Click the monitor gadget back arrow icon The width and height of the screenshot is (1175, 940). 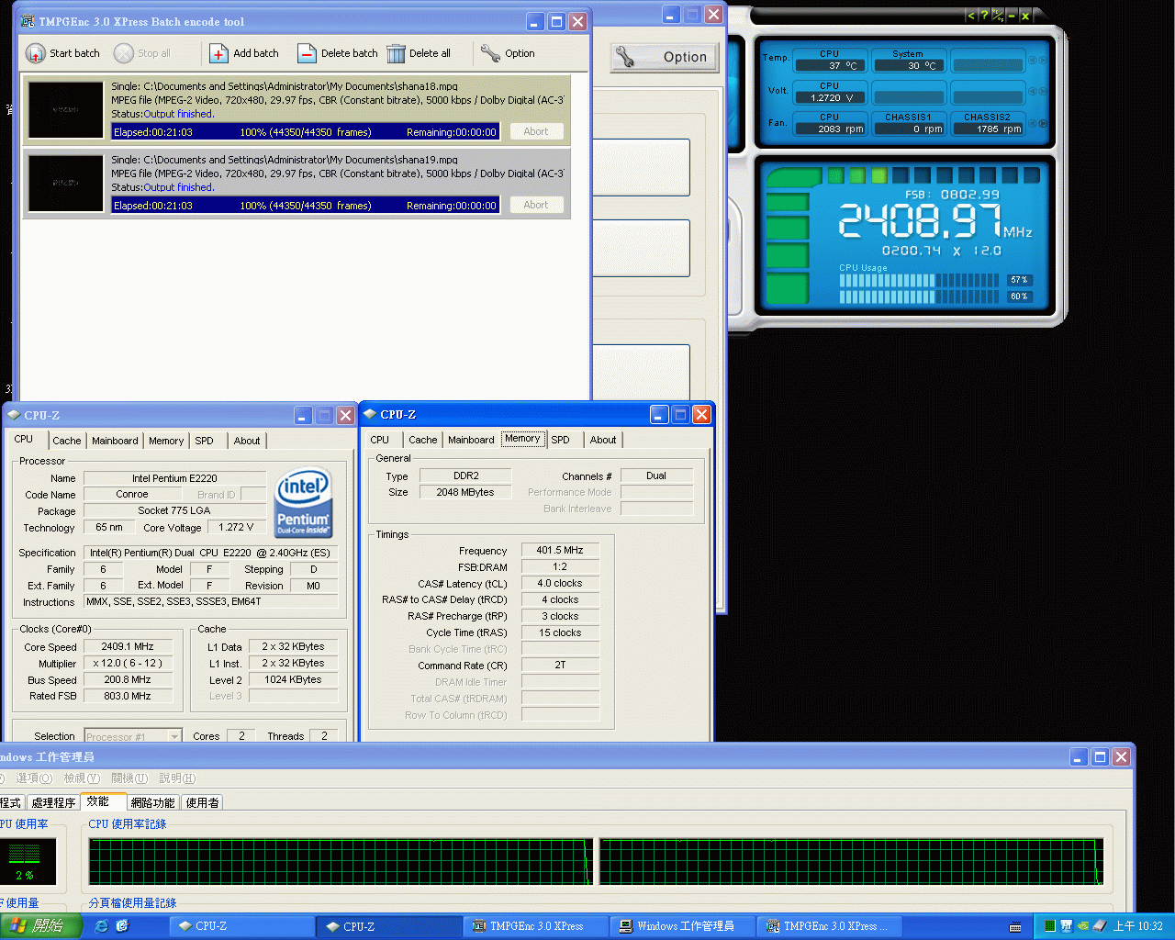pos(970,16)
